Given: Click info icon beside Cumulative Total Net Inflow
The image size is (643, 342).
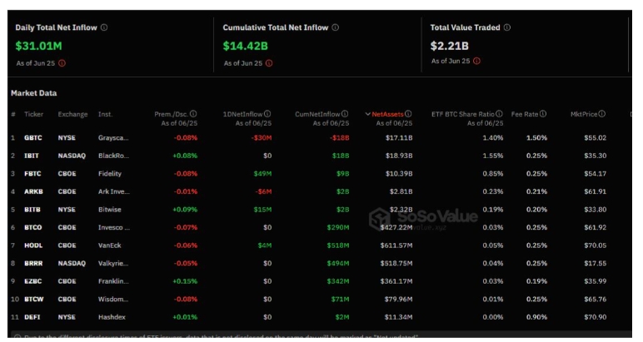Looking at the screenshot, I should [x=336, y=27].
